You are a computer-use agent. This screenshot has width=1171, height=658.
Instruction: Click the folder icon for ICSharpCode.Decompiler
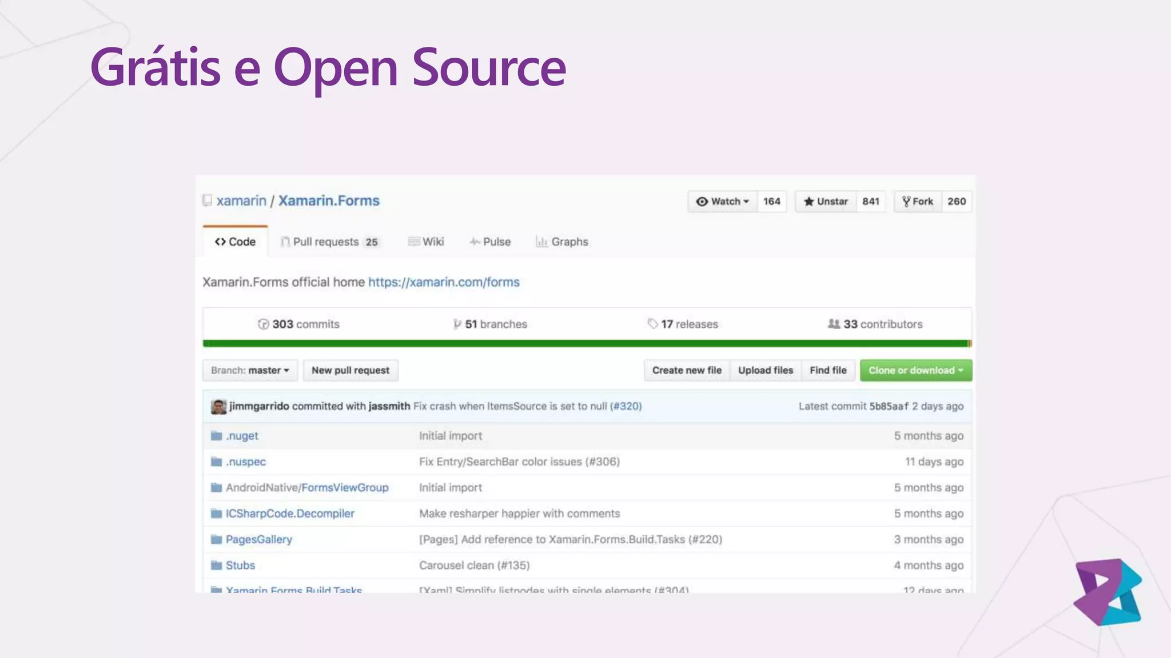(216, 513)
